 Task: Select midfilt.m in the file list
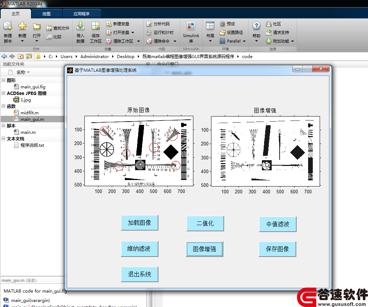30,113
